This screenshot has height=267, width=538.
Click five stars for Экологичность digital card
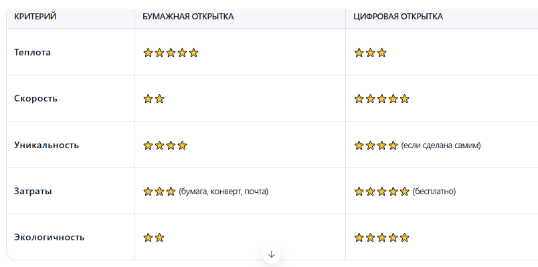click(382, 238)
